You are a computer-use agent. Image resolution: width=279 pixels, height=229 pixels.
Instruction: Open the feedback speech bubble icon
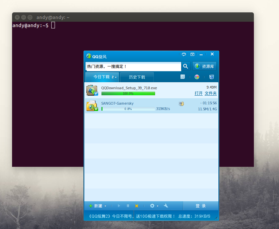pyautogui.click(x=184, y=54)
